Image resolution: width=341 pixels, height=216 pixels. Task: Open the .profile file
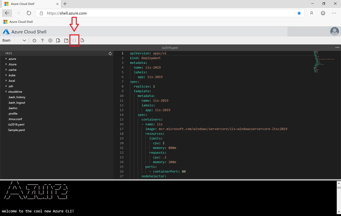pyautogui.click(x=13, y=113)
